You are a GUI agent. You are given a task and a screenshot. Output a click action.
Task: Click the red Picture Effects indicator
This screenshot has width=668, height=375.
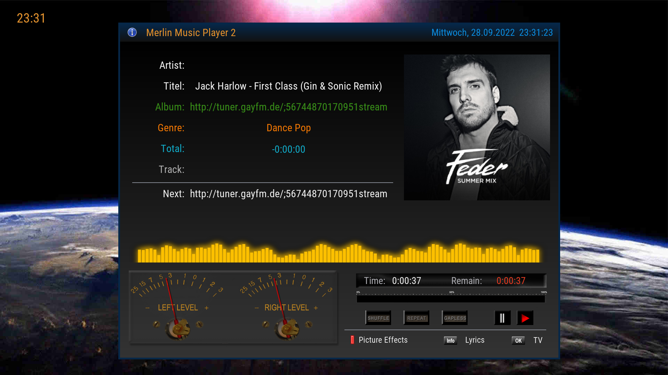click(352, 340)
